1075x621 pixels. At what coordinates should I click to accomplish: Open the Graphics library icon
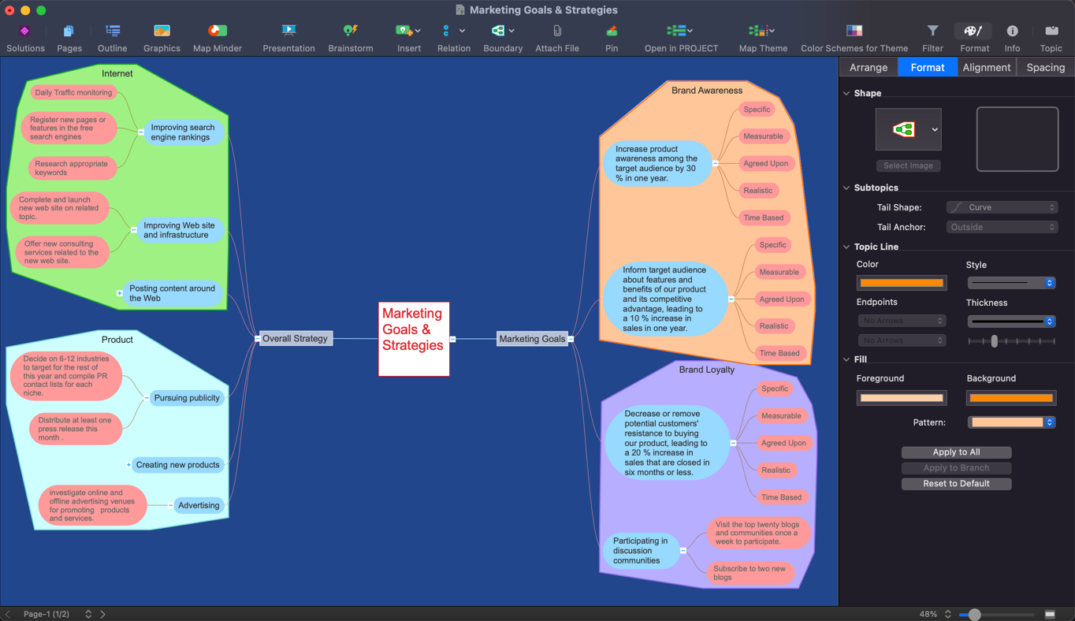[162, 31]
